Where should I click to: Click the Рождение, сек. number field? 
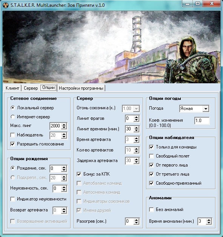coord(55,168)
